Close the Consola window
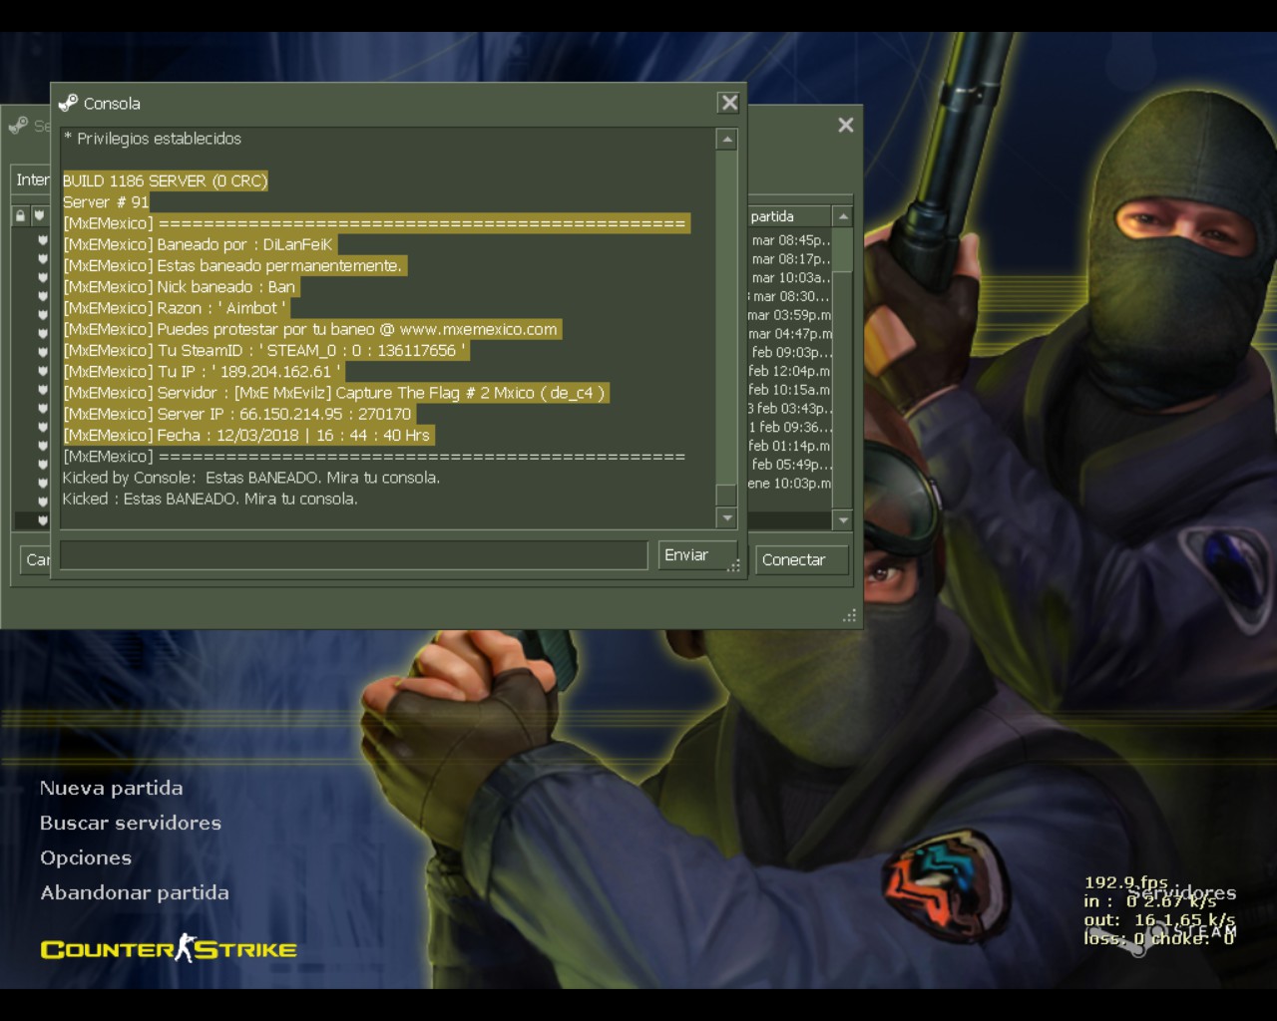This screenshot has width=1277, height=1021. click(729, 103)
